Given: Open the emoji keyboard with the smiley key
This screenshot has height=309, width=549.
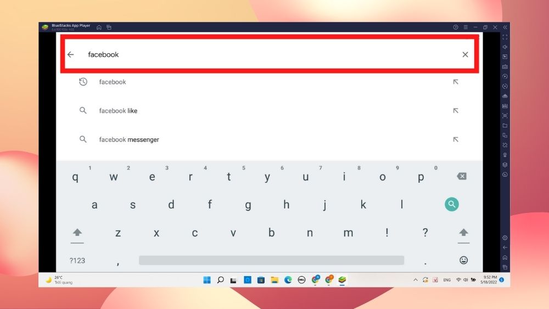Looking at the screenshot, I should coord(463,260).
